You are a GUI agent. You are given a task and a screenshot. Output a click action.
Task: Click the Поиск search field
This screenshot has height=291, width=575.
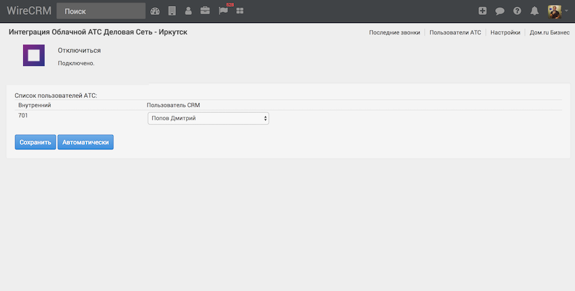pyautogui.click(x=101, y=11)
